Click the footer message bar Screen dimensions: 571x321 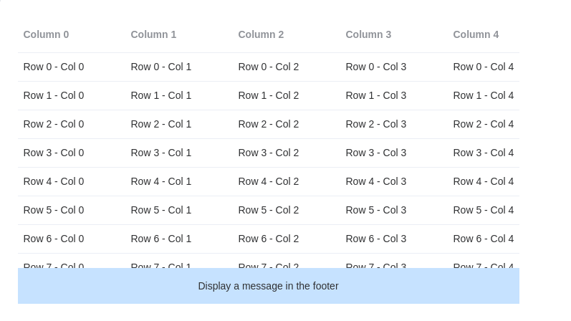tap(268, 286)
